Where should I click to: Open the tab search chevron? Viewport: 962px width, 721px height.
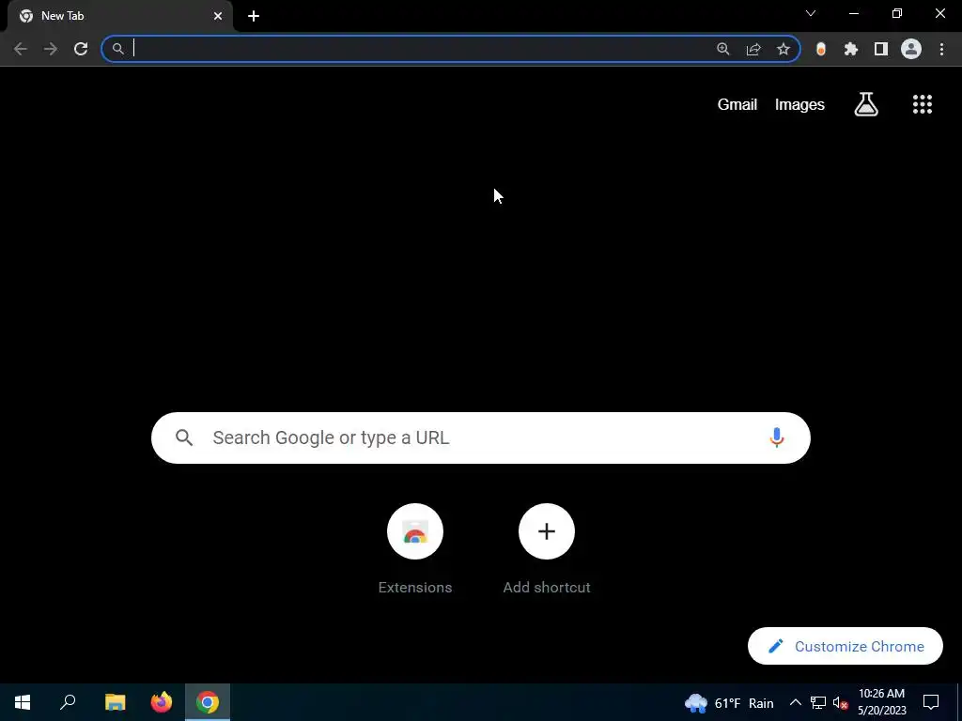click(x=811, y=13)
